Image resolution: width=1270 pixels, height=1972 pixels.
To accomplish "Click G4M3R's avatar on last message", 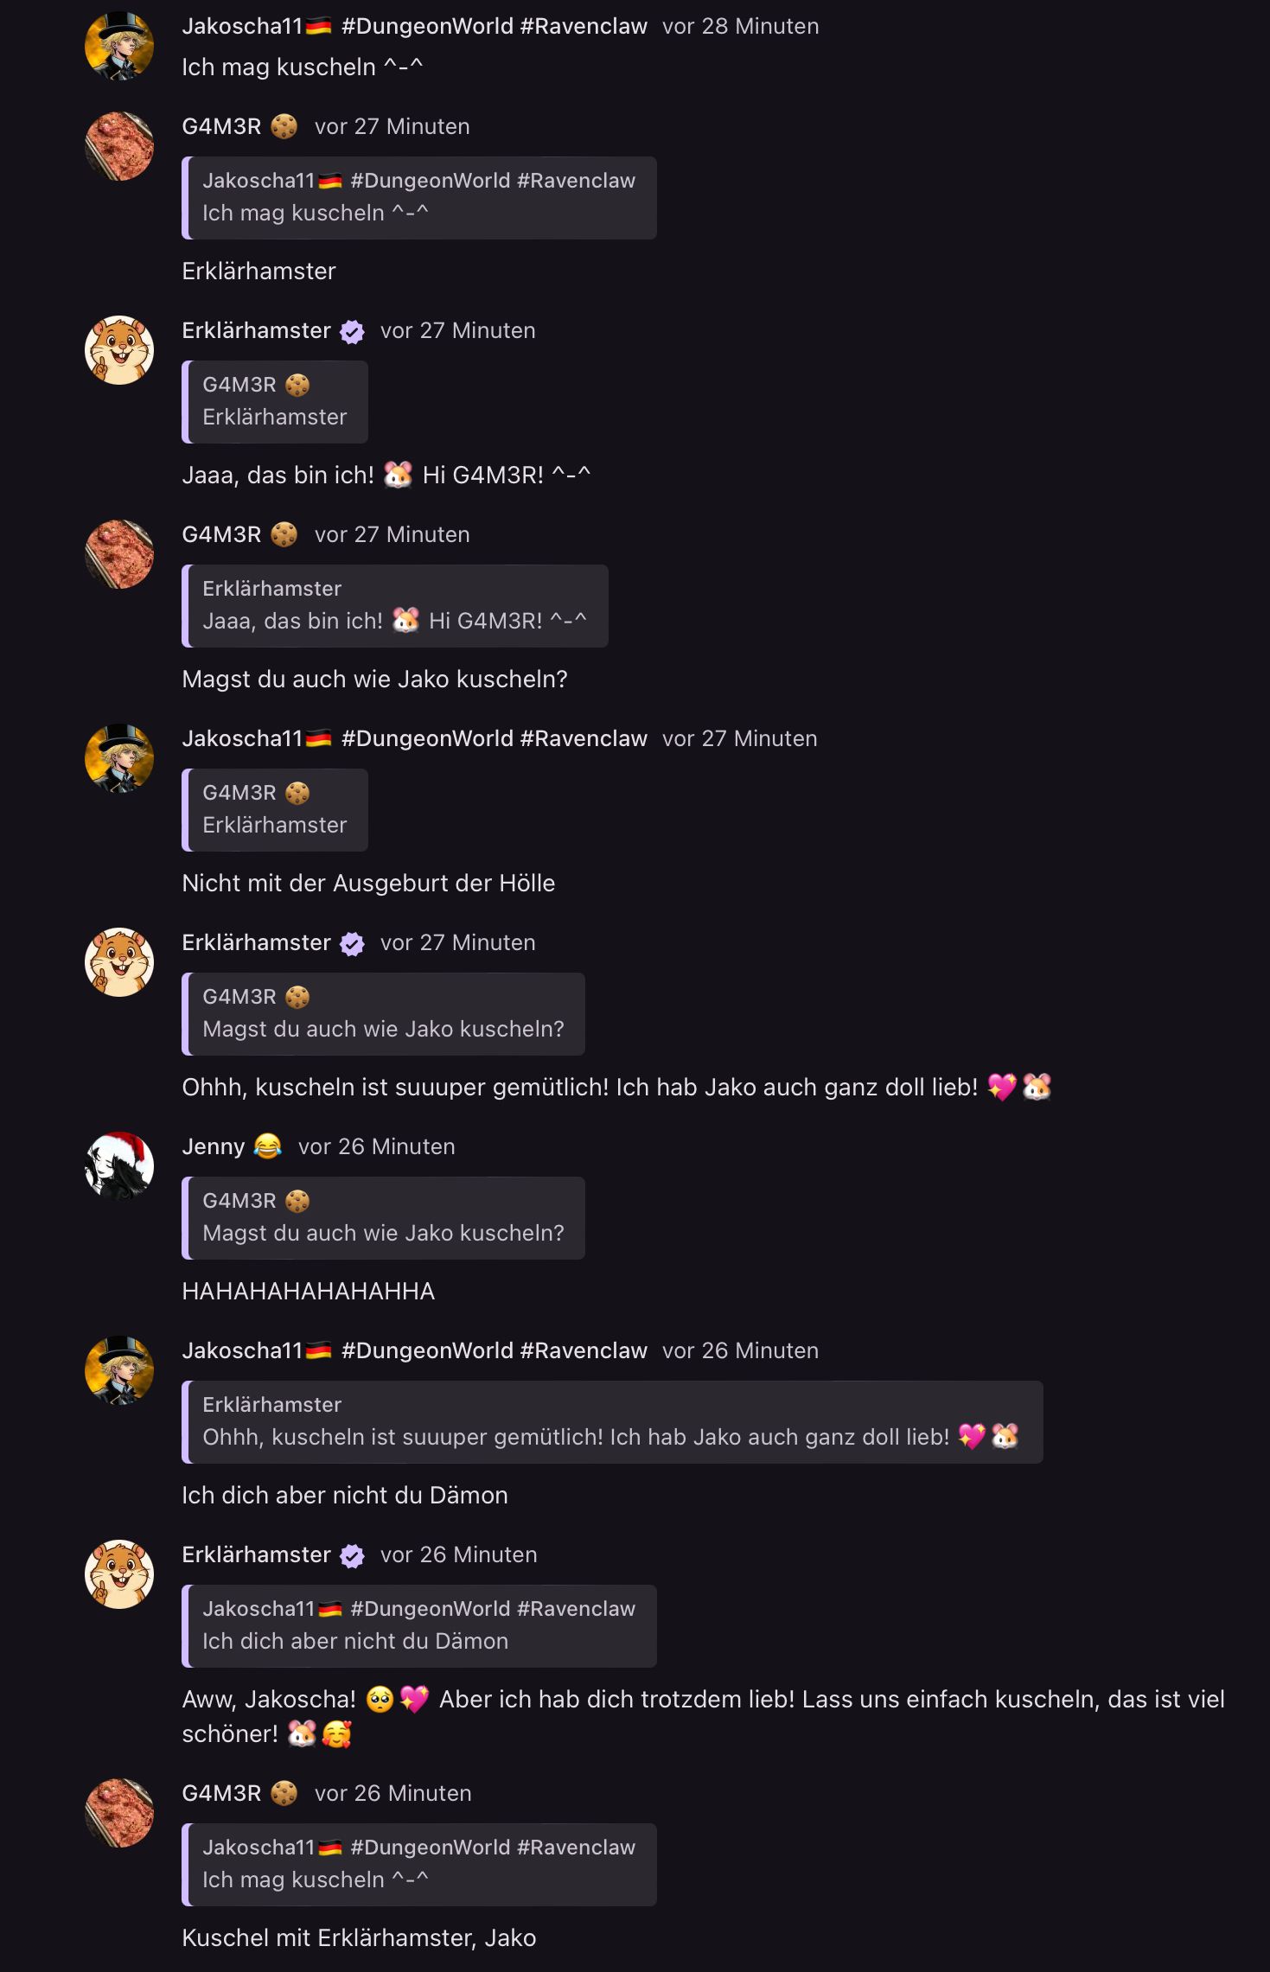I will coord(119,1813).
